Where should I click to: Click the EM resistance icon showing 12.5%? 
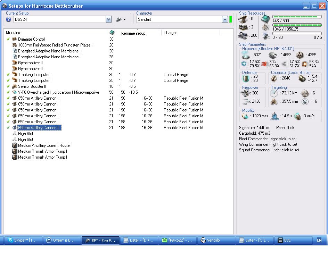245,64
